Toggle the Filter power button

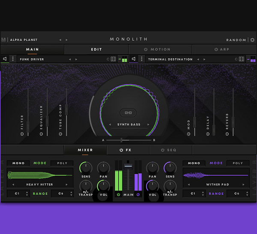pos(22,134)
